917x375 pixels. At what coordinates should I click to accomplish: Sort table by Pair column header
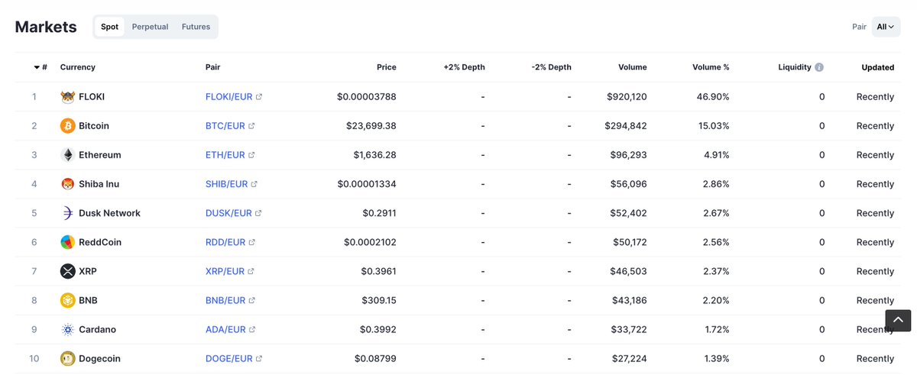(213, 67)
